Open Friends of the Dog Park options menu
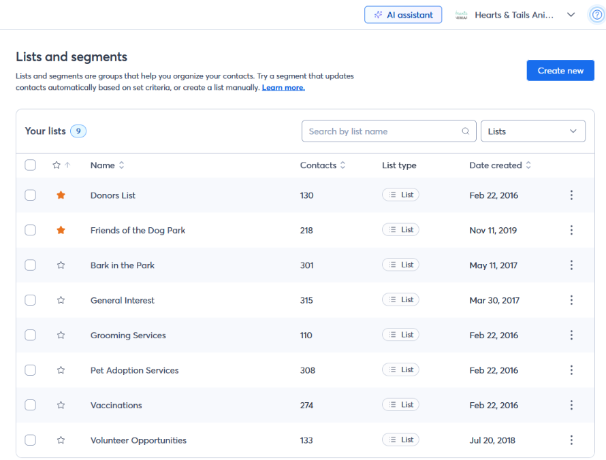606x460 pixels. [x=571, y=230]
